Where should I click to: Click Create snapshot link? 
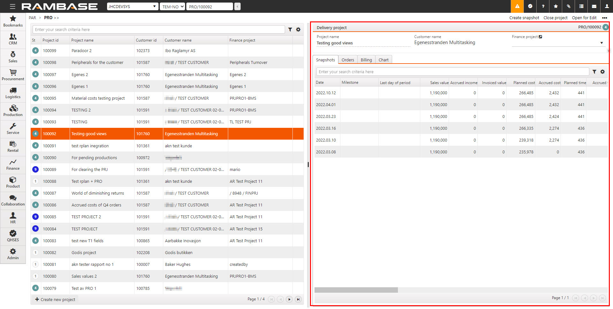(524, 18)
